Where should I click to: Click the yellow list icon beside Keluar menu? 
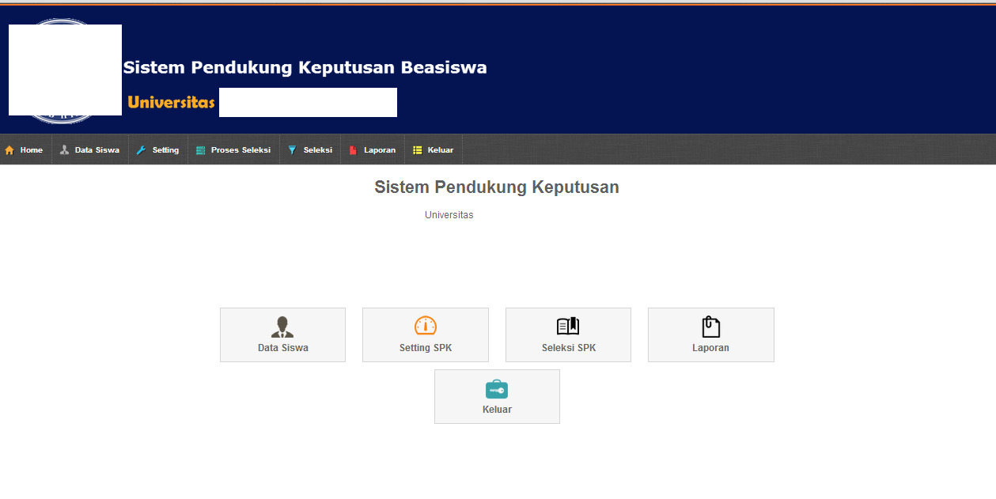click(418, 150)
